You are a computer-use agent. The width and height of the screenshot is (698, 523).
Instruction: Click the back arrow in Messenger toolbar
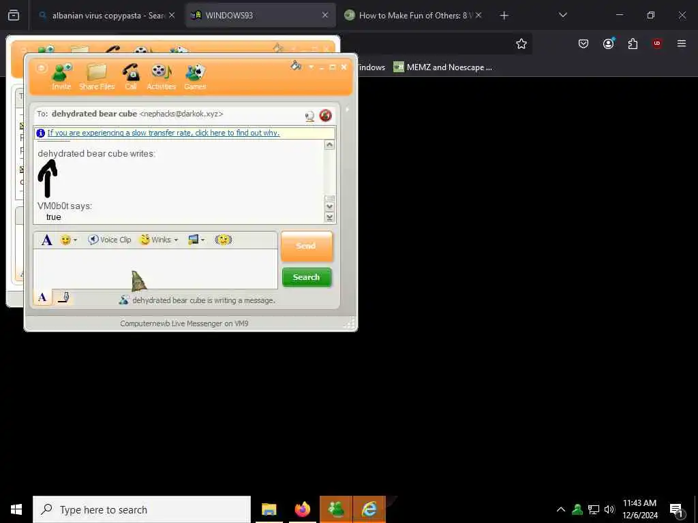(42, 68)
